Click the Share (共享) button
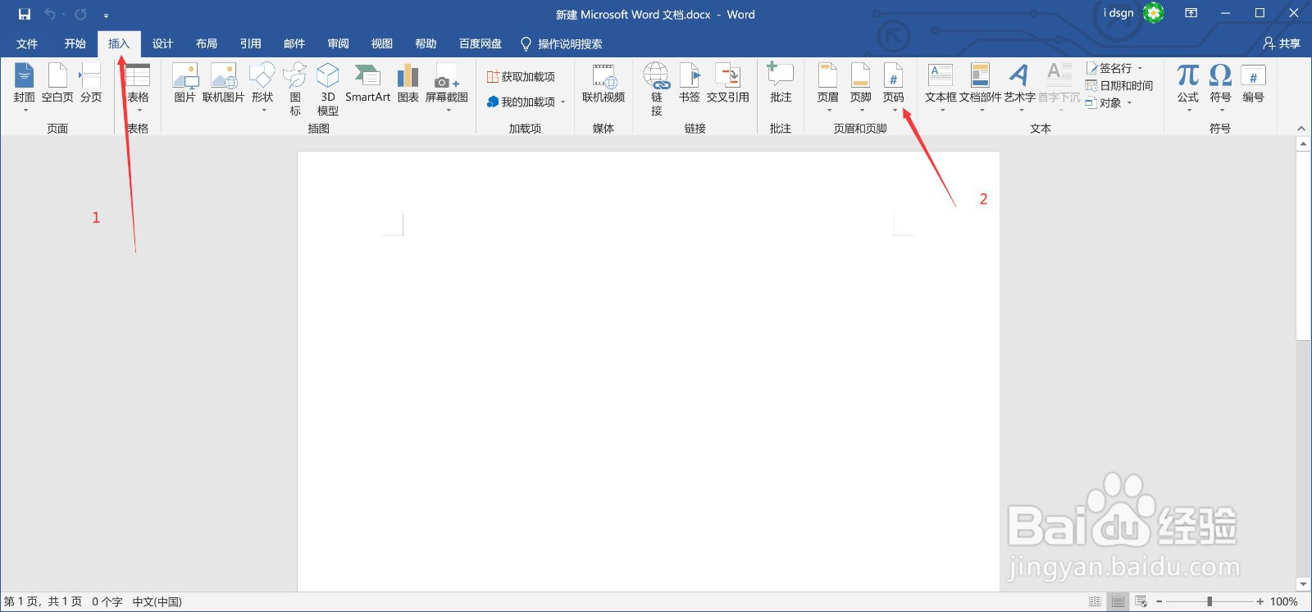This screenshot has width=1312, height=612. [1282, 43]
